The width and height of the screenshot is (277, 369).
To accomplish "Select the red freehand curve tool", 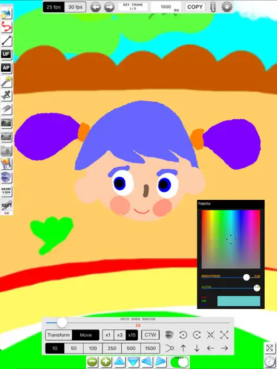I will (x=6, y=27).
